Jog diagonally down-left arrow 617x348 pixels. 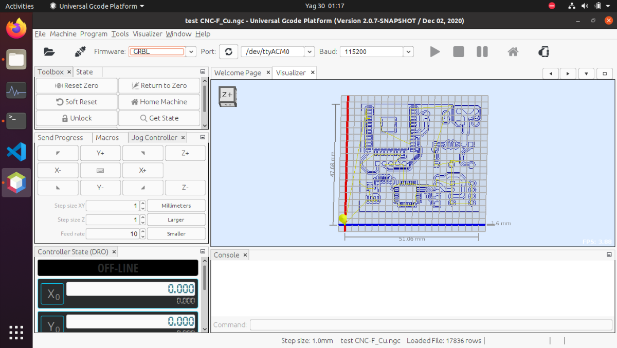pos(58,188)
